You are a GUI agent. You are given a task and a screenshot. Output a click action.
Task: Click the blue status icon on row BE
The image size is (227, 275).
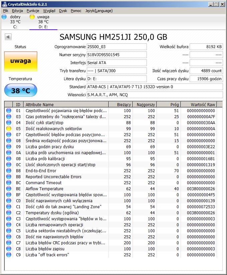point(9,189)
